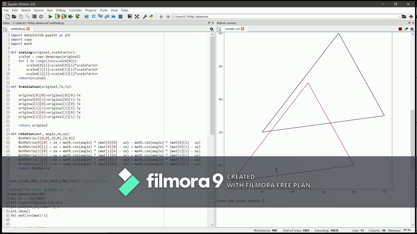Image resolution: width=417 pixels, height=234 pixels.
Task: Continue execution until next breakpoint icon
Action: 114,17
